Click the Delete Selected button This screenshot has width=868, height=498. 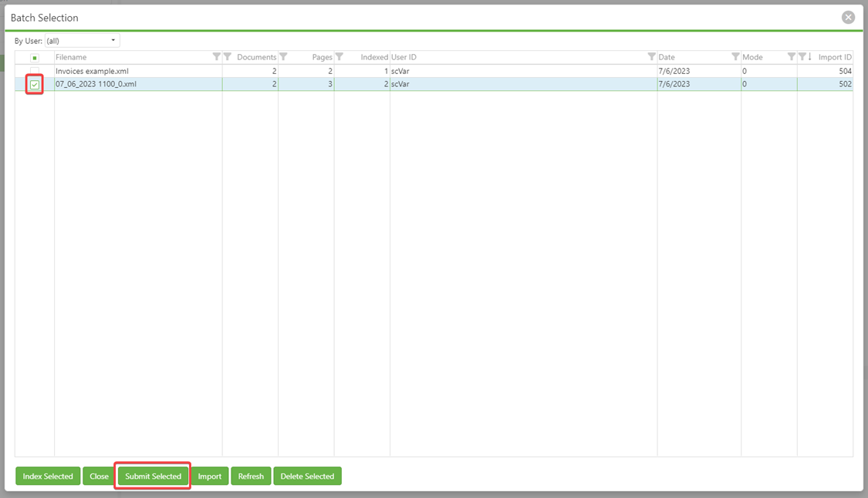[307, 476]
